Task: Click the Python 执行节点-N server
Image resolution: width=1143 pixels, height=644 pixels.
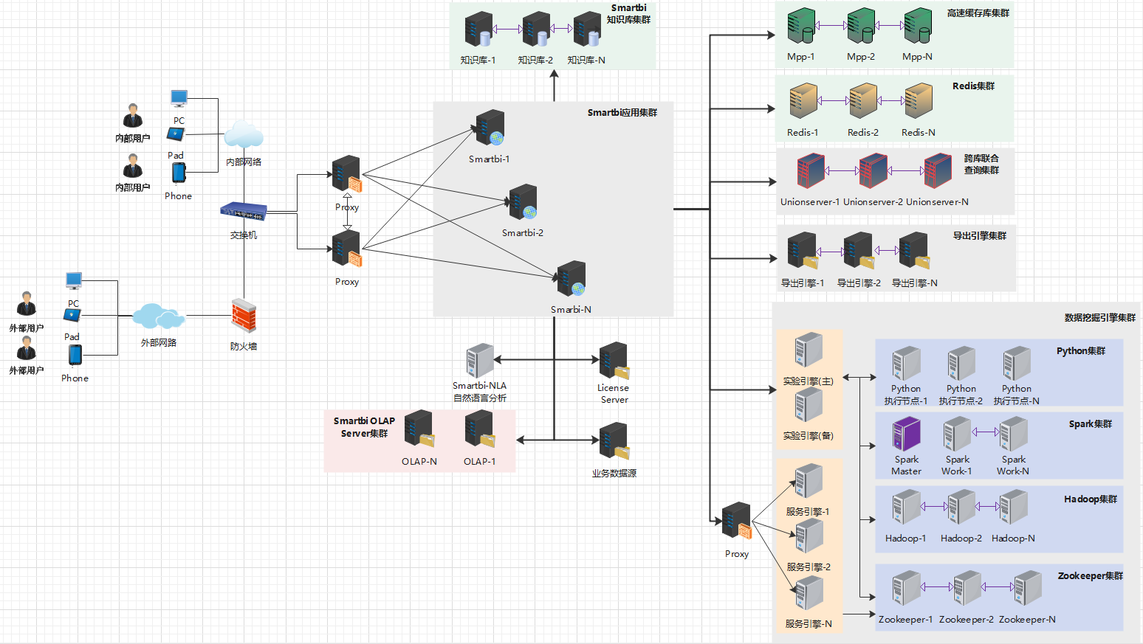Action: click(1017, 364)
